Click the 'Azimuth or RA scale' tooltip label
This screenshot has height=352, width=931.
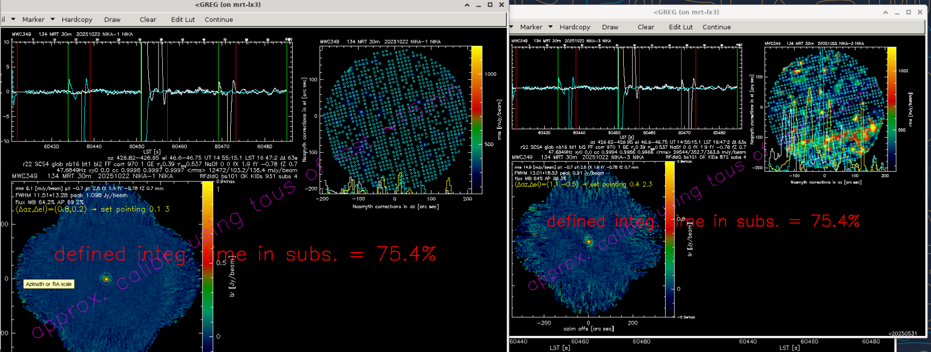point(49,284)
